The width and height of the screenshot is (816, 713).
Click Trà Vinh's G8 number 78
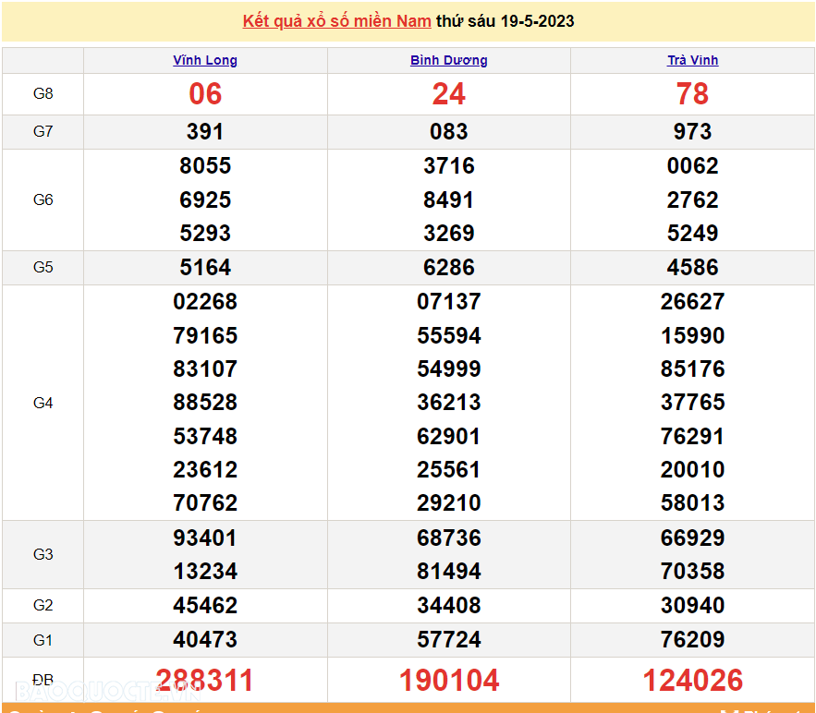click(692, 94)
